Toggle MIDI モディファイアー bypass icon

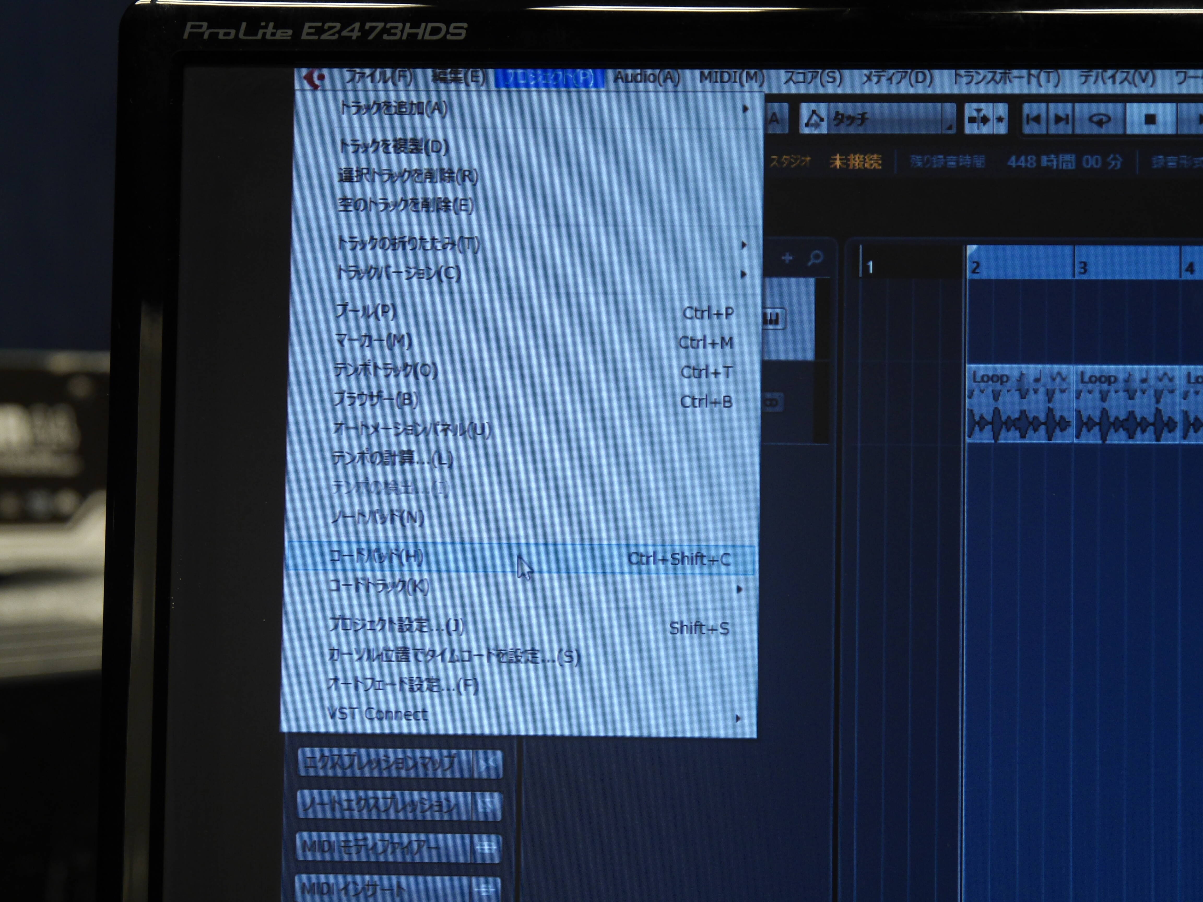[x=486, y=848]
